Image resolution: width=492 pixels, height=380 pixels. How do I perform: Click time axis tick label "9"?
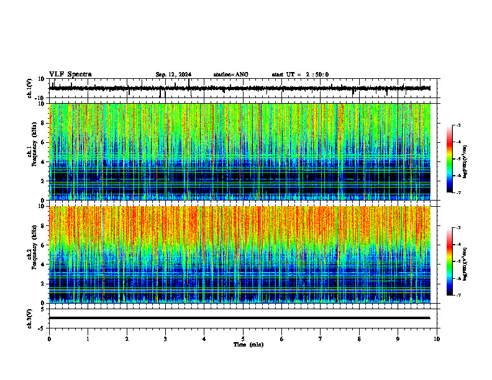[398, 339]
